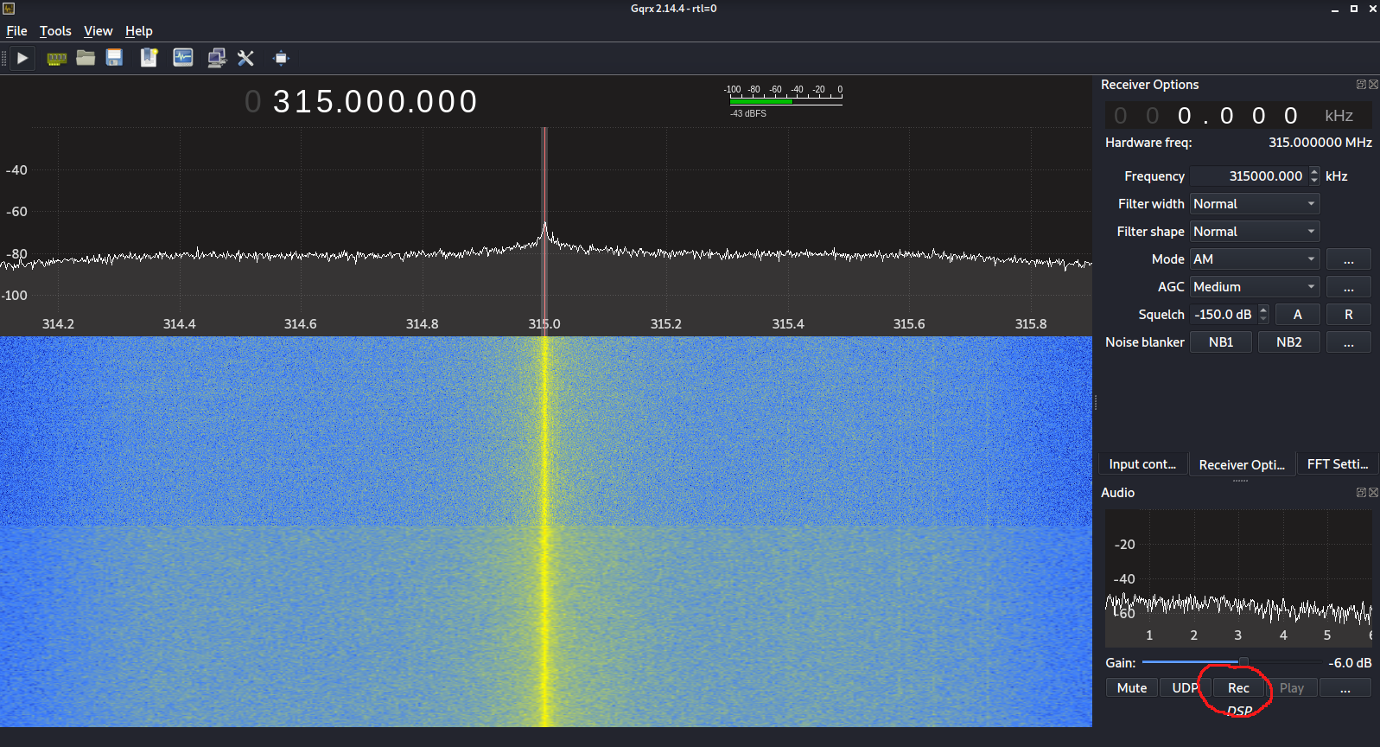The width and height of the screenshot is (1380, 747).
Task: Open the I/Q recorder monitor icon
Action: click(x=182, y=58)
